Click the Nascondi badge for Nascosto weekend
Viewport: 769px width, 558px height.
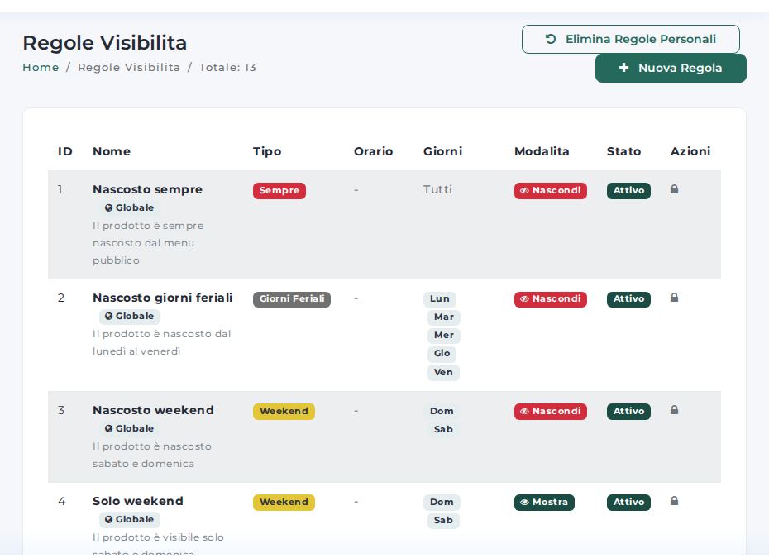pos(550,412)
